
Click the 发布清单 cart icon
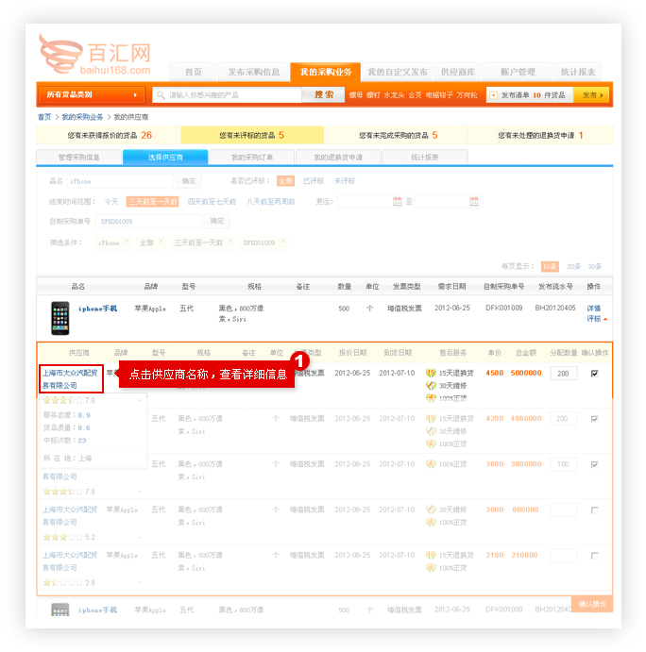point(492,95)
